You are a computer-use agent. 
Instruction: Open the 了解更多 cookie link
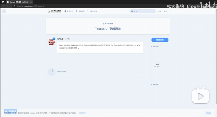tap(82, 113)
